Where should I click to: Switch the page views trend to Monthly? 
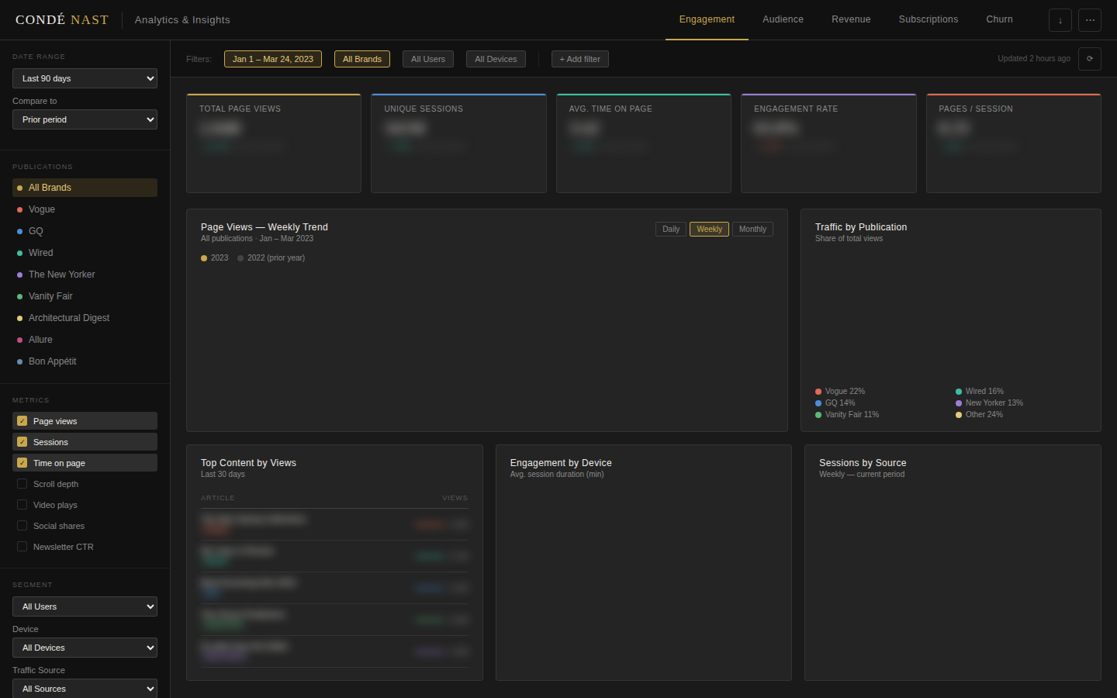(752, 229)
